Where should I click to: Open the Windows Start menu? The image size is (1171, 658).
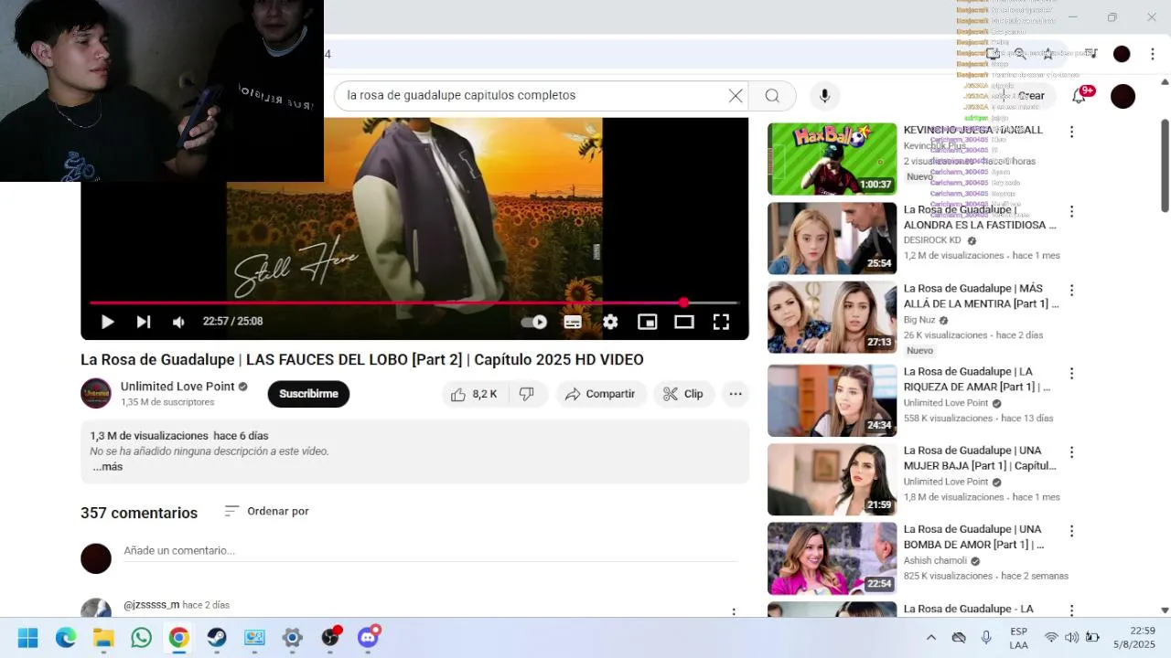[28, 638]
